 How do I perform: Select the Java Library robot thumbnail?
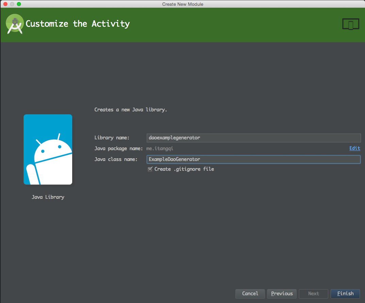(x=48, y=149)
